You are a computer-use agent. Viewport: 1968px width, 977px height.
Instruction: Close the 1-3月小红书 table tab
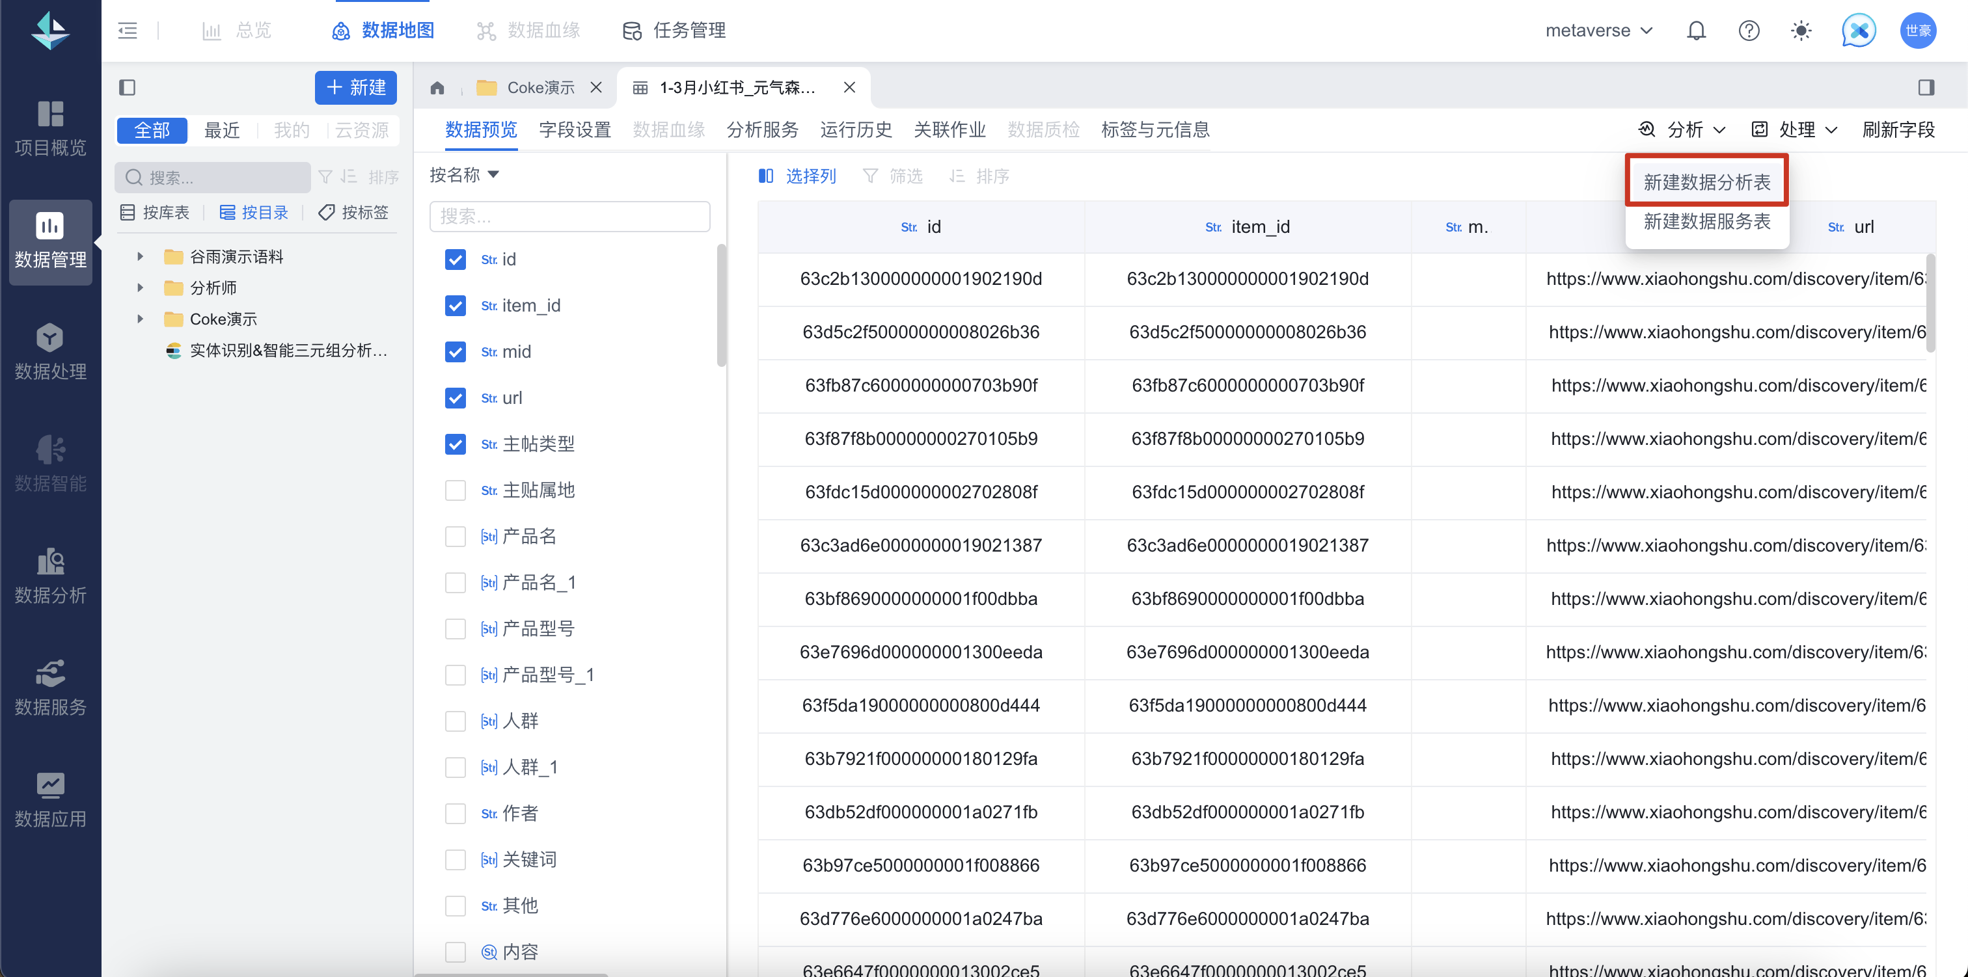pos(849,87)
